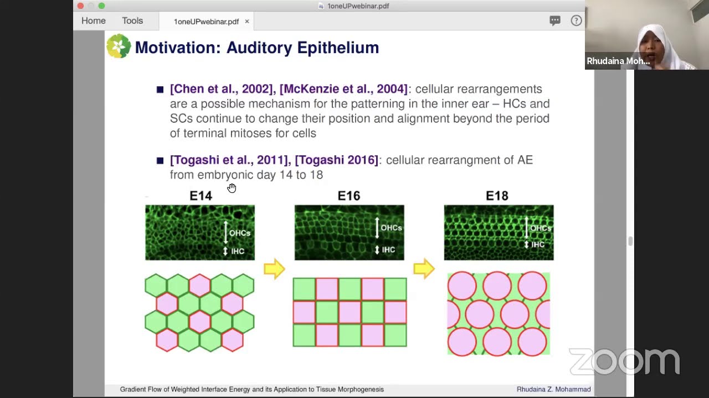The height and width of the screenshot is (398, 709).
Task: Click the '[Chen et al., 2002]' citation text
Action: click(222, 89)
